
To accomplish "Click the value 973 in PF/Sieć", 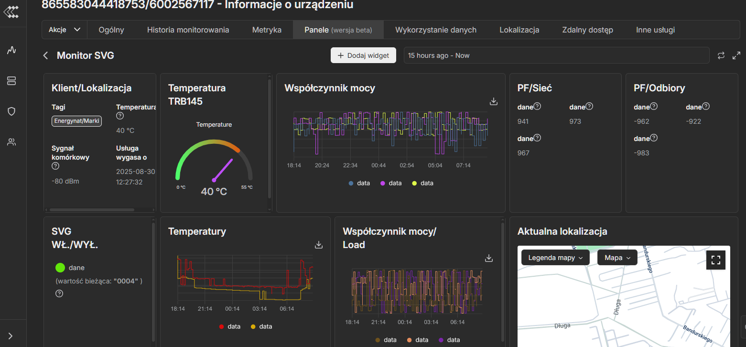I will (x=575, y=121).
